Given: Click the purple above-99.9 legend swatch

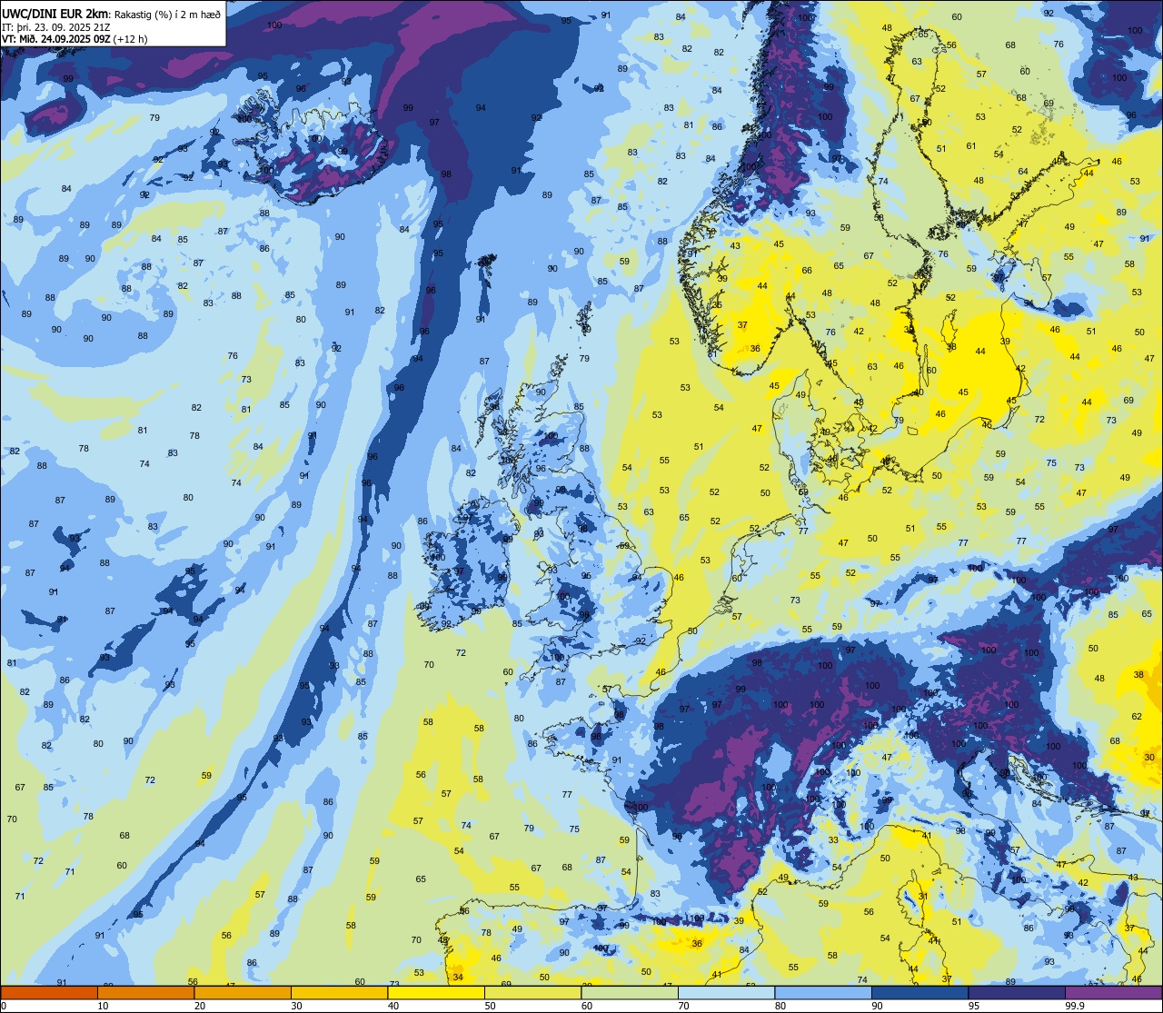Looking at the screenshot, I should [x=1113, y=992].
